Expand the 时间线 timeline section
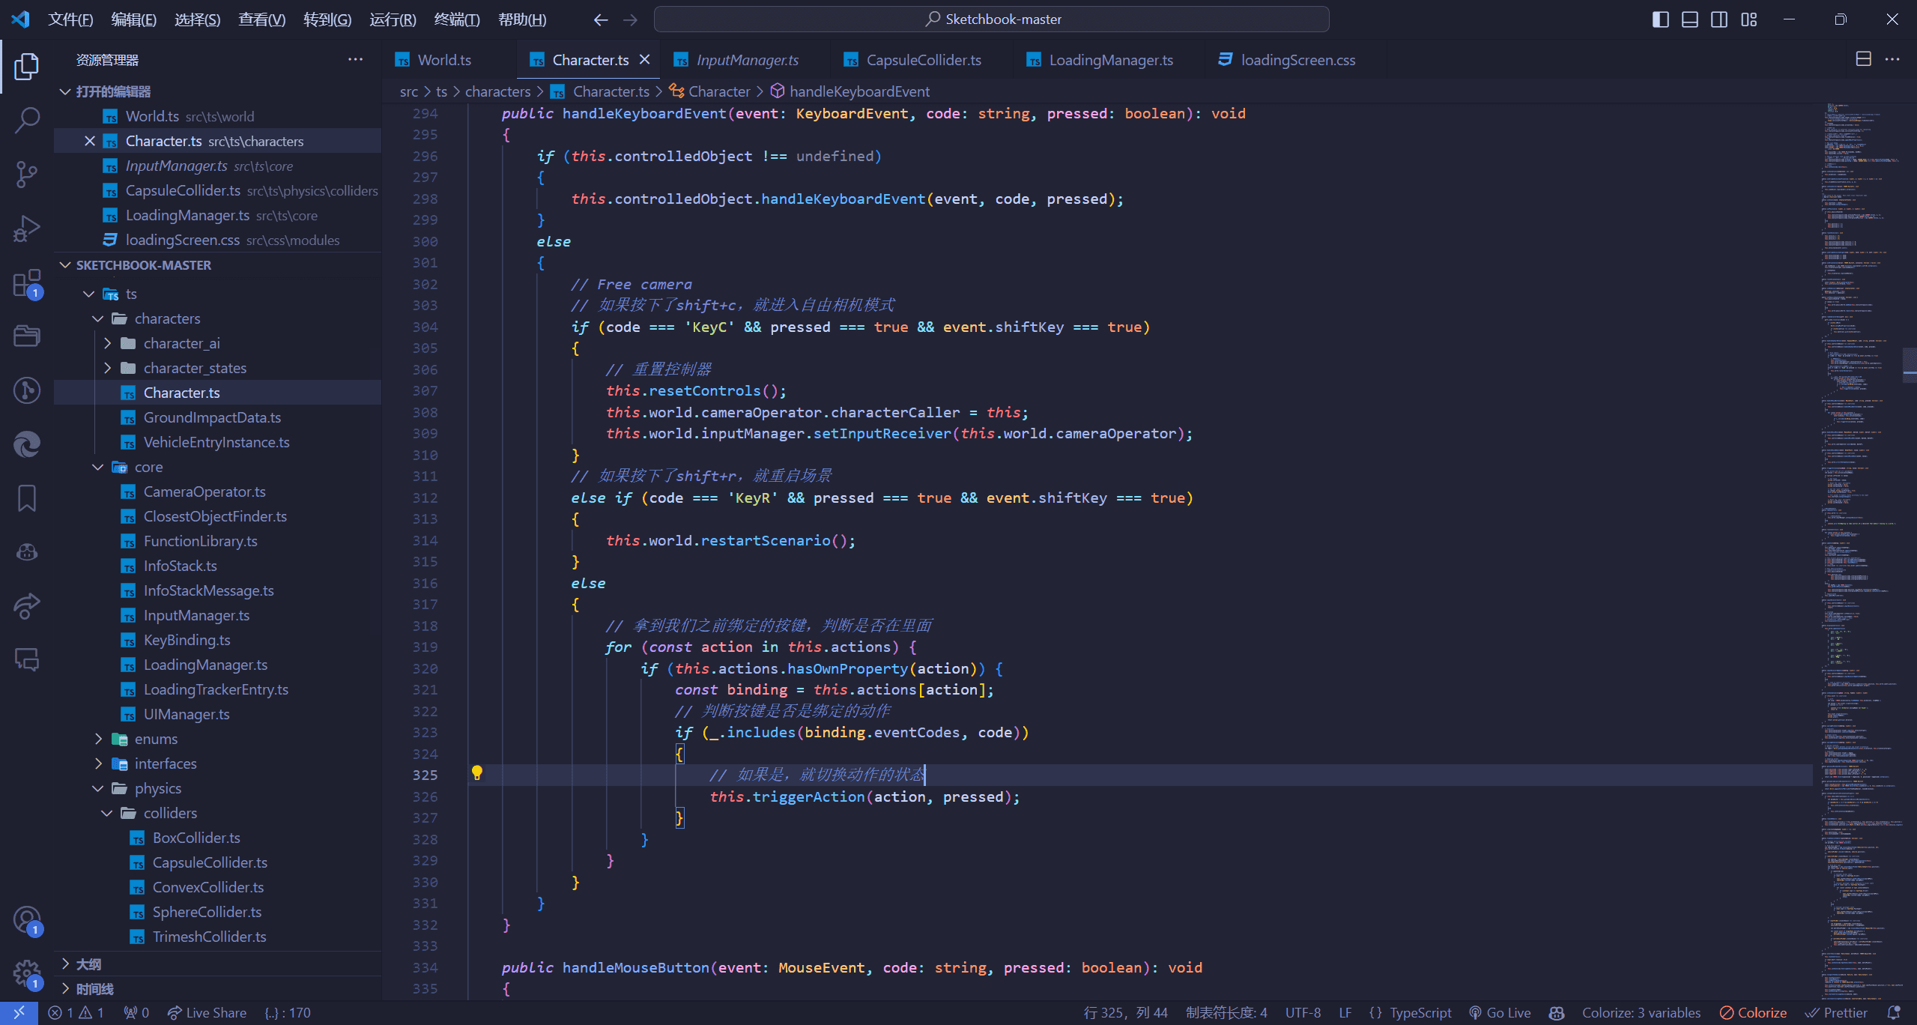Viewport: 1917px width, 1025px height. point(217,989)
